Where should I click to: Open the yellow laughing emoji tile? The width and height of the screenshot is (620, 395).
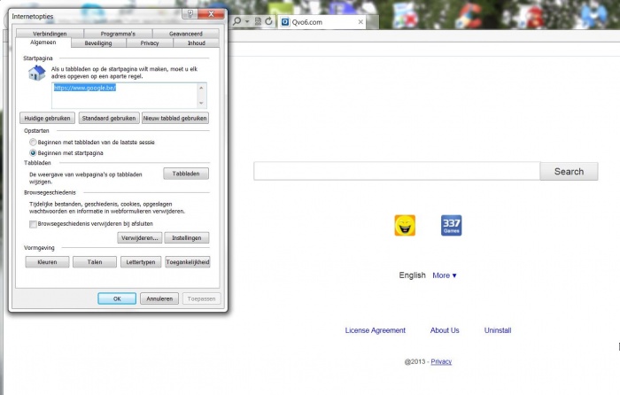coord(405,225)
